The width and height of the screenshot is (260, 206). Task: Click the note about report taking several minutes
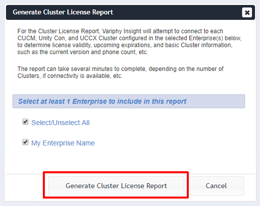point(121,72)
